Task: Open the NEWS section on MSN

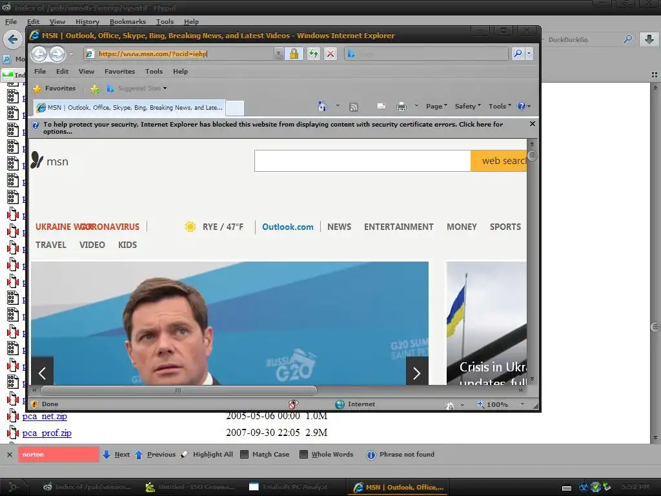Action: (x=340, y=227)
